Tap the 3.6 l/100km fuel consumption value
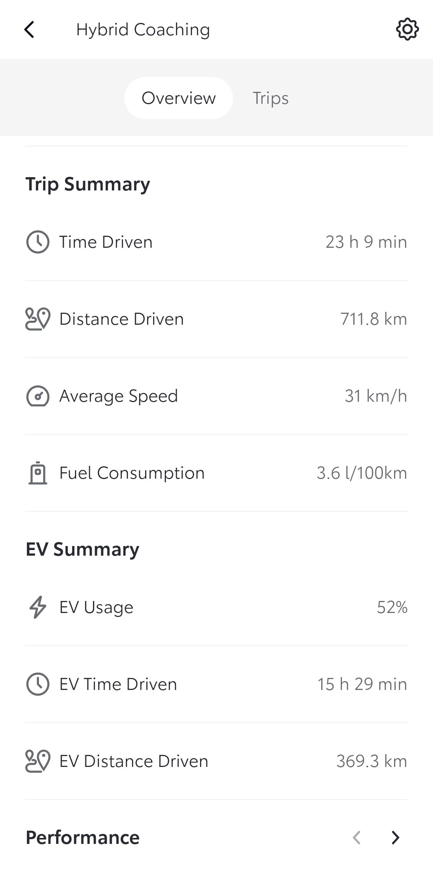This screenshot has height=886, width=433. coord(362,473)
